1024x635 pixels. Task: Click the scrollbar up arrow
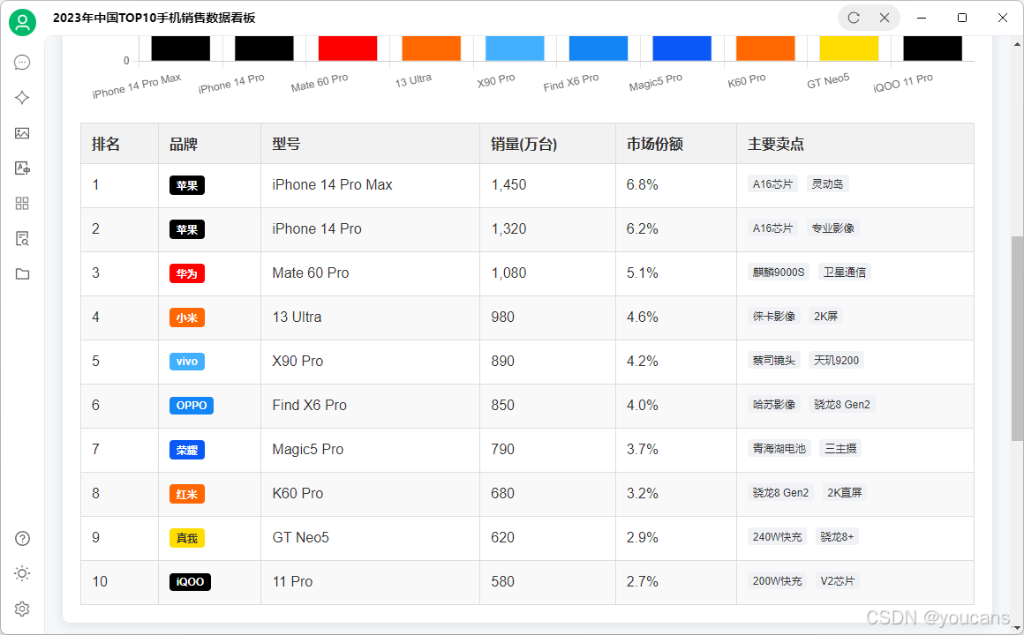coord(1018,44)
